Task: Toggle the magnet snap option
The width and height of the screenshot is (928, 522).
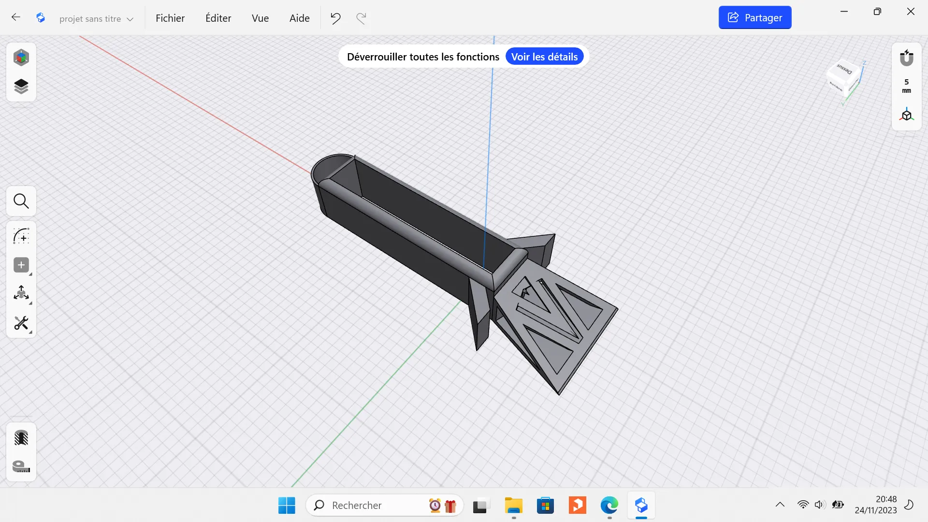Action: (907, 58)
